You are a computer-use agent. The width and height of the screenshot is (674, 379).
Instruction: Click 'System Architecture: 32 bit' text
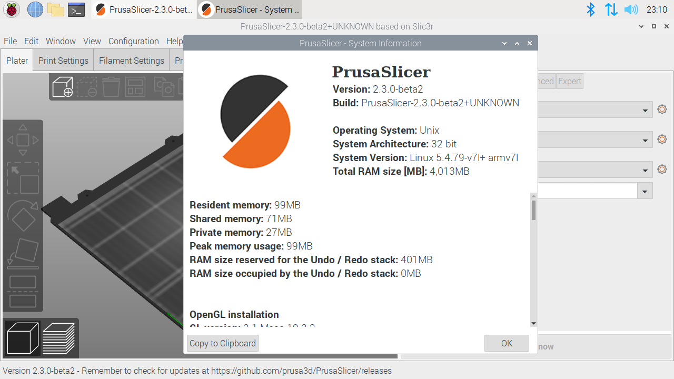(394, 144)
